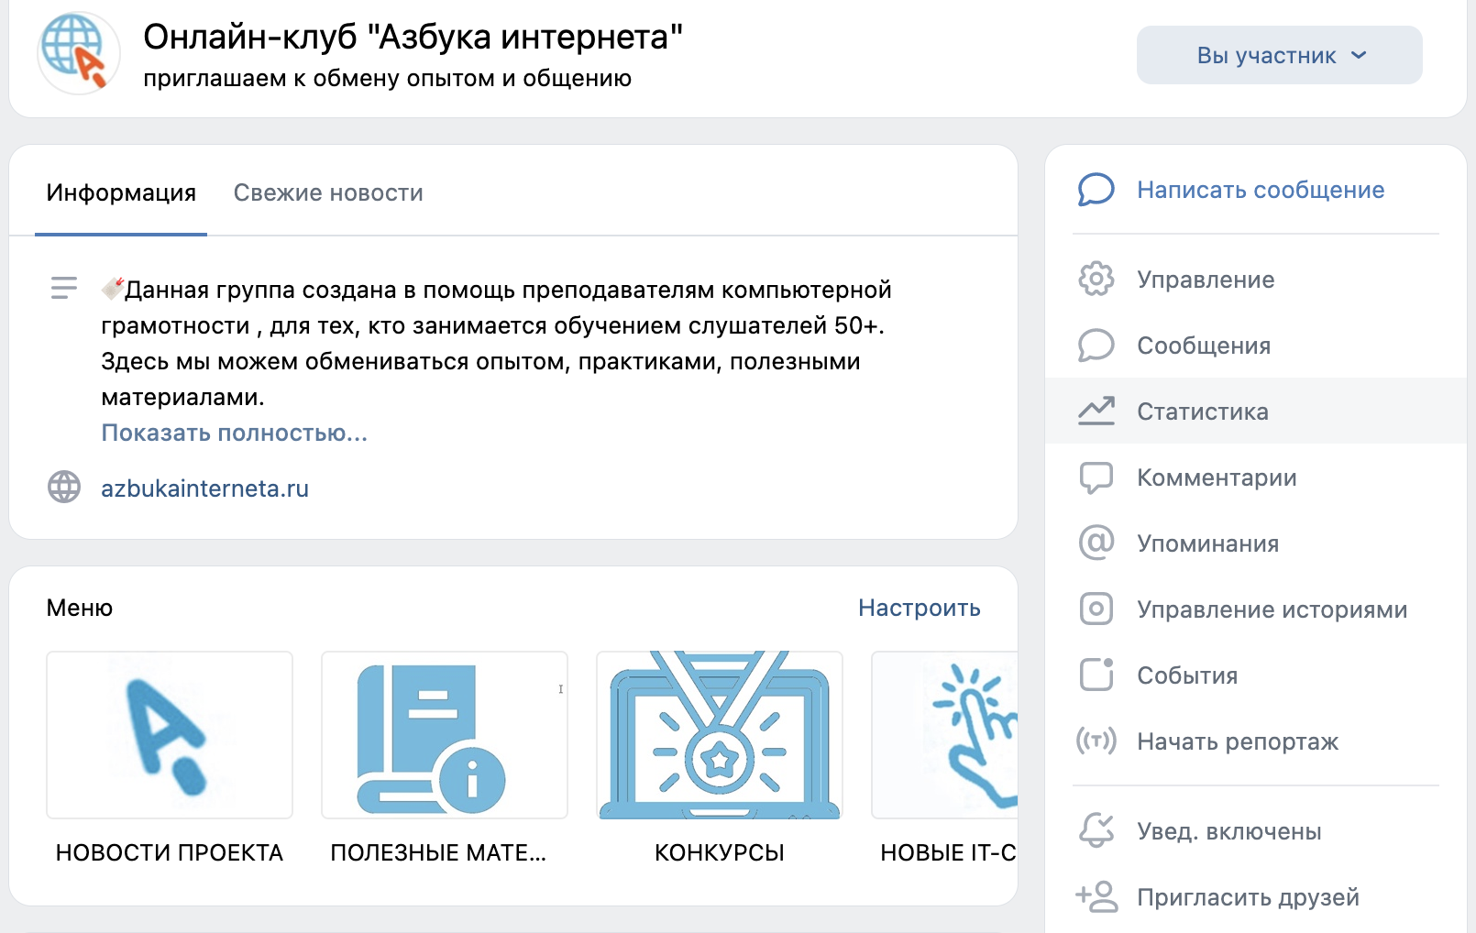Click the group title Онлайн-клуб "Азбука интернета"
The height and width of the screenshot is (933, 1476).
413,38
